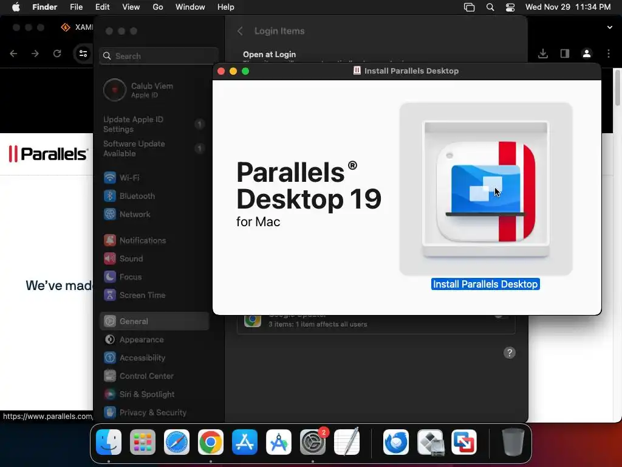Viewport: 622px width, 467px height.
Task: Open Software Update Available notice
Action: (x=155, y=148)
